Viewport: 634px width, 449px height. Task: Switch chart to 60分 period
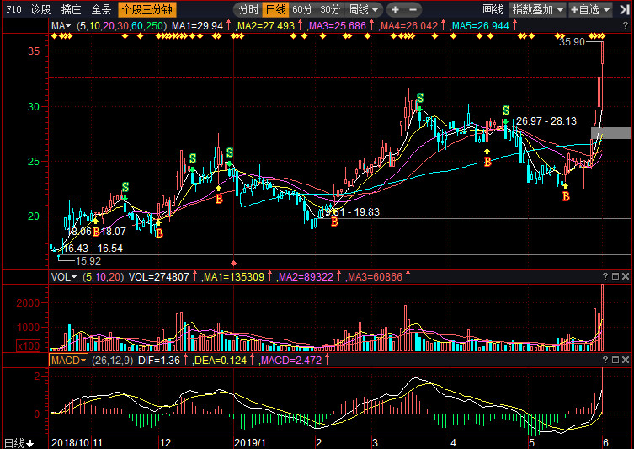(302, 10)
